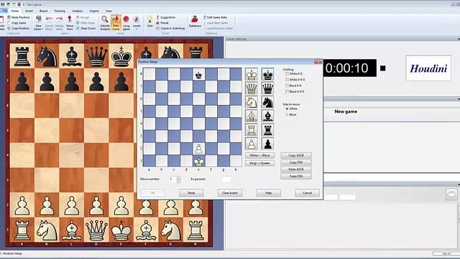Click the Copy FEN button
This screenshot has height=259, width=460.
click(296, 163)
